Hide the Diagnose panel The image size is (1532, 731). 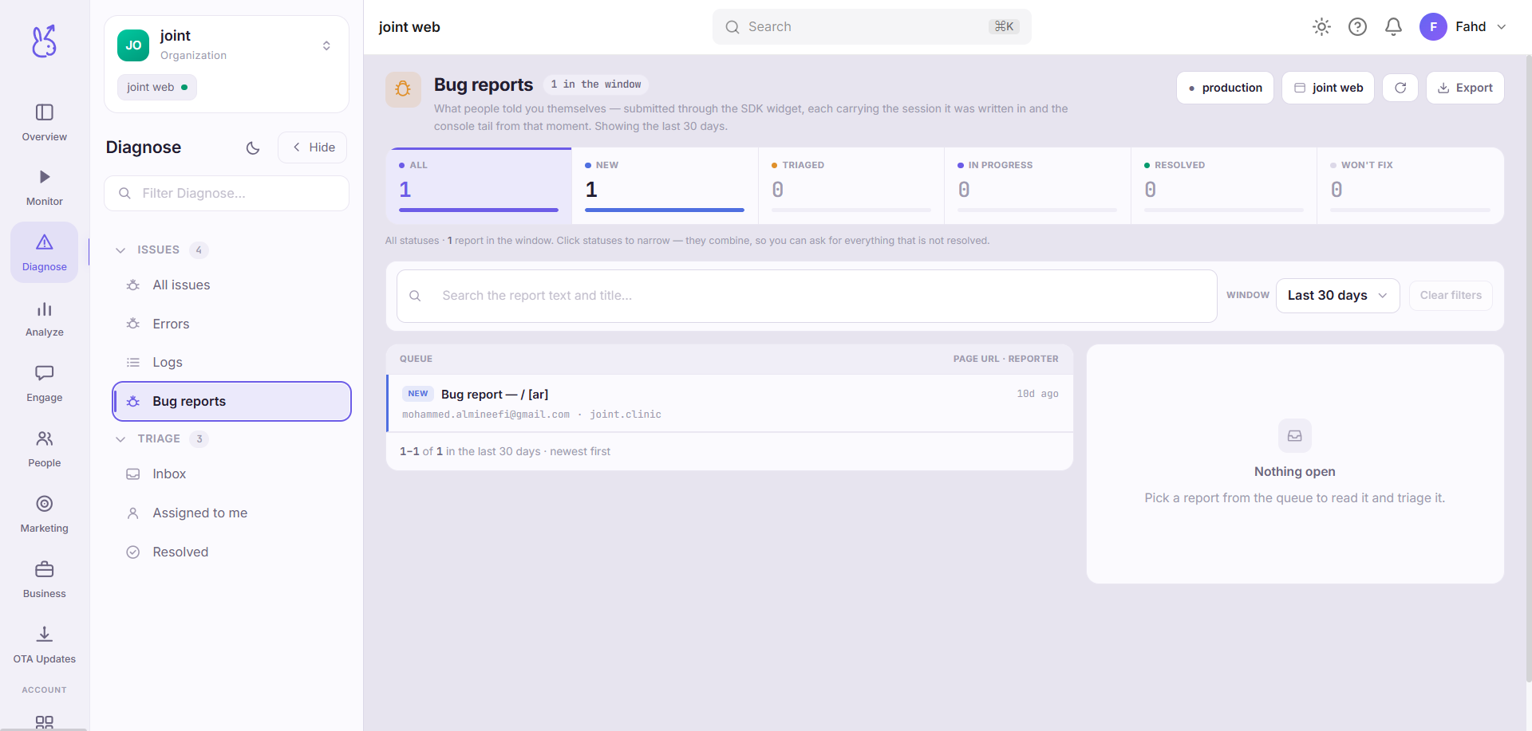tap(313, 147)
